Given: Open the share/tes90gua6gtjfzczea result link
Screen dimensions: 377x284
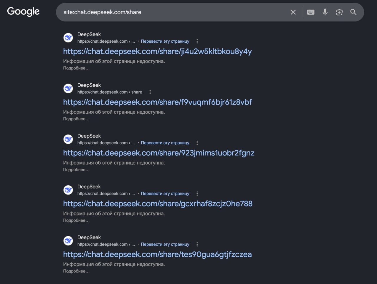Looking at the screenshot, I should (158, 255).
